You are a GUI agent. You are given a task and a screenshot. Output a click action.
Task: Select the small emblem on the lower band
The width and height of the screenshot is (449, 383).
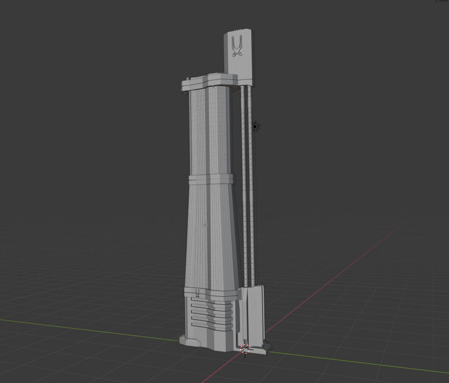tap(197, 293)
